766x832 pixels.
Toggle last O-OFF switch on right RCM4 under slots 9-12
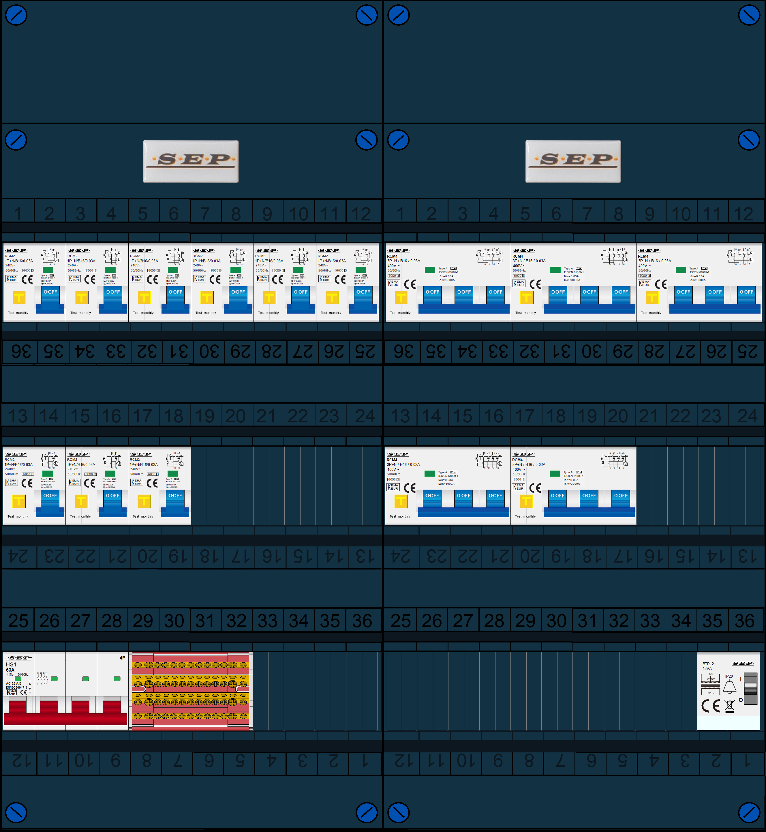(x=746, y=295)
